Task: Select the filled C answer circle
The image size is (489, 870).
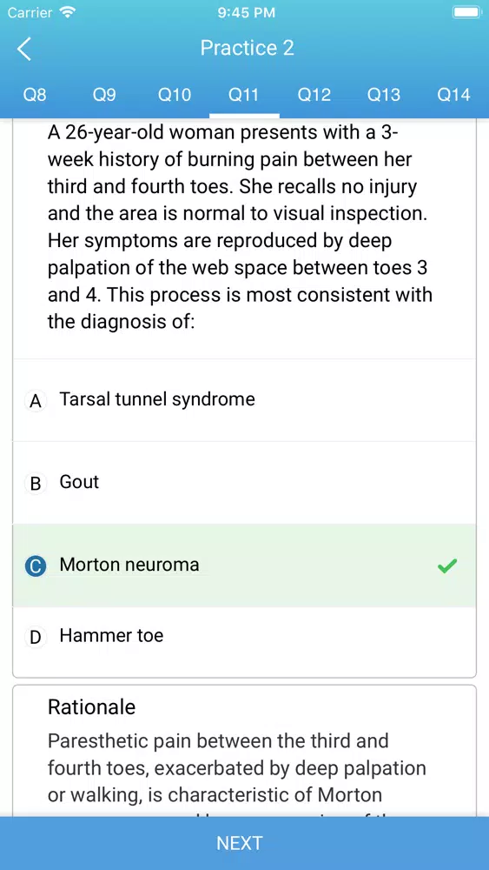Action: (36, 566)
